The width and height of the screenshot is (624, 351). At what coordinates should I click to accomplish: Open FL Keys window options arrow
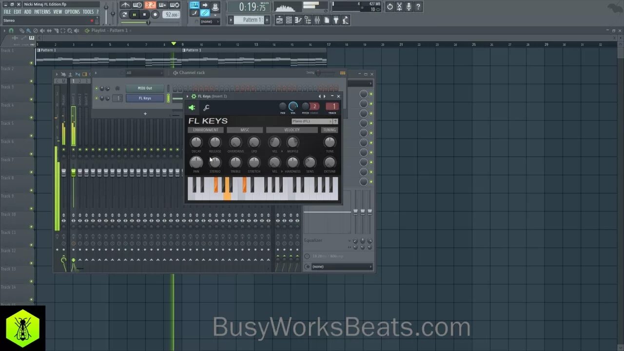[x=188, y=97]
